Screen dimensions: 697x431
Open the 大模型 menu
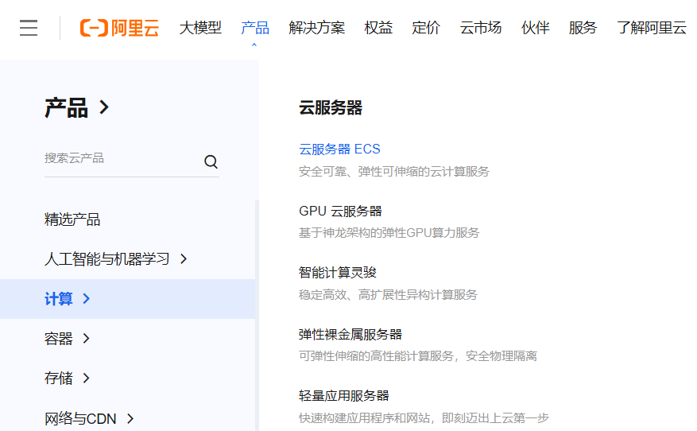coord(200,28)
